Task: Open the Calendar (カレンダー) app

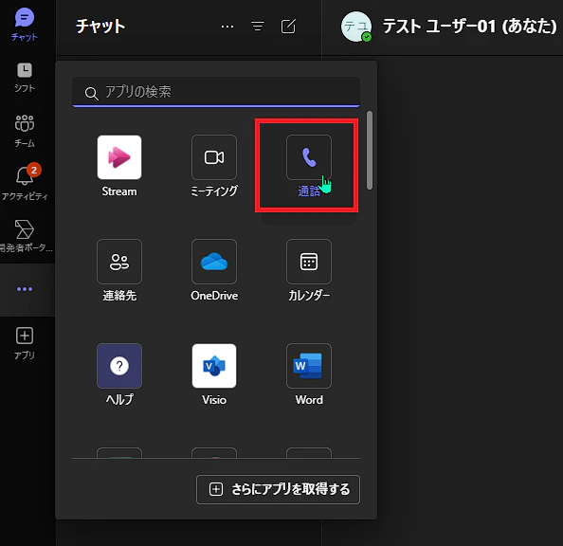Action: (309, 270)
